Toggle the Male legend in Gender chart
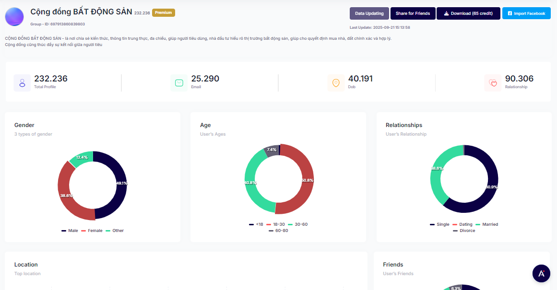Screen dimensions: 557x290 pos(70,231)
